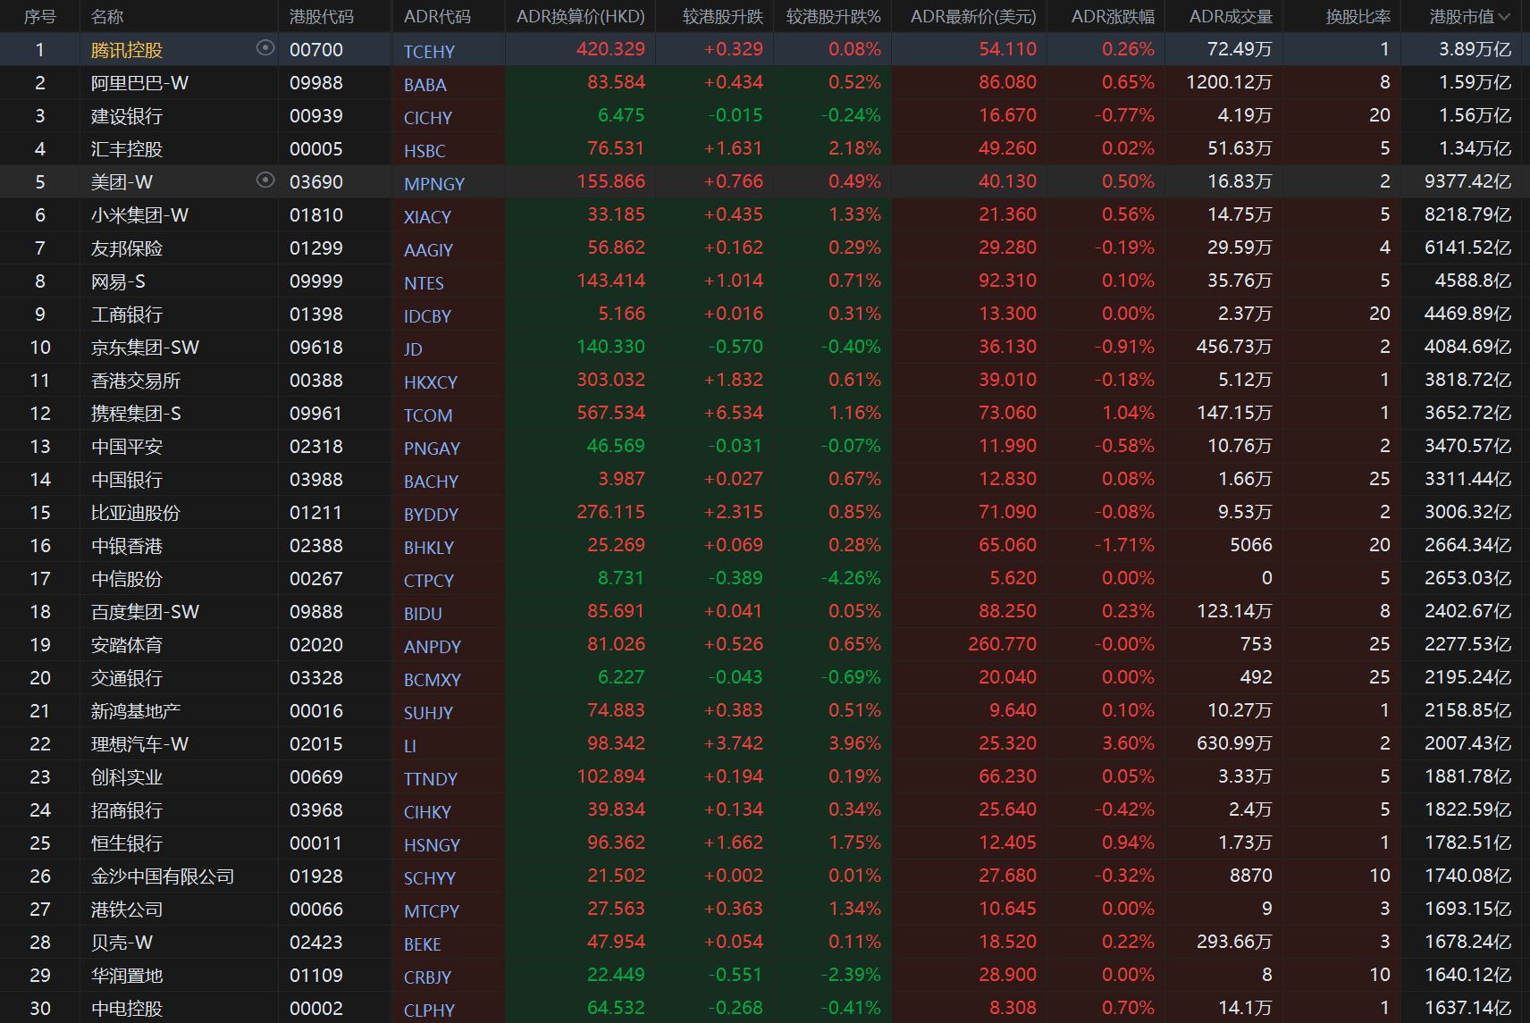Select 安踏体育 stock name
This screenshot has height=1023, width=1530.
coord(127,645)
